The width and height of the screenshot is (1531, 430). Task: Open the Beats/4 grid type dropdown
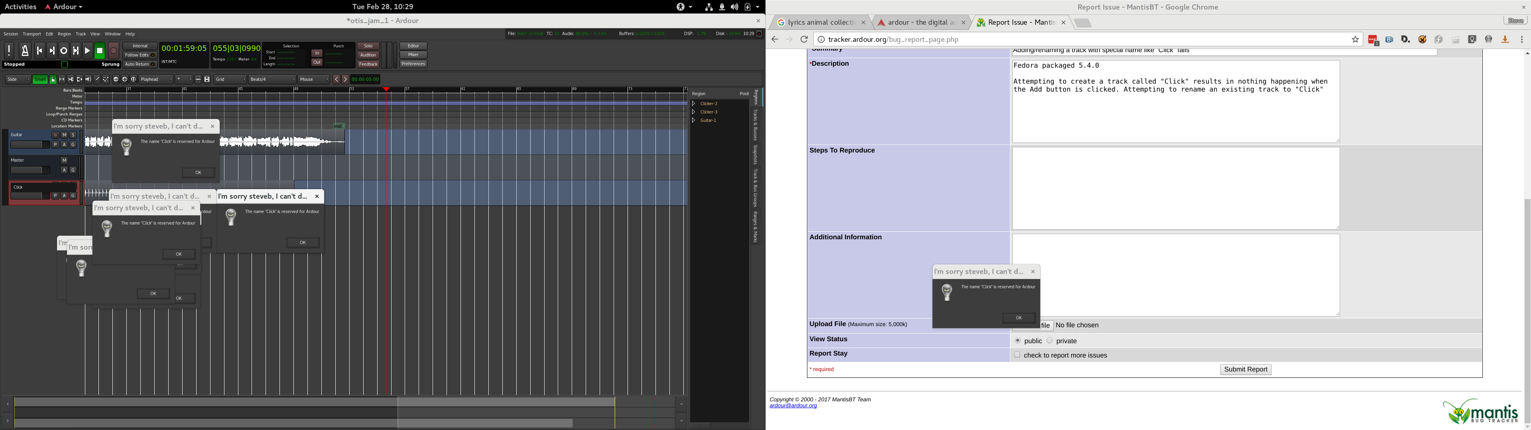(272, 80)
